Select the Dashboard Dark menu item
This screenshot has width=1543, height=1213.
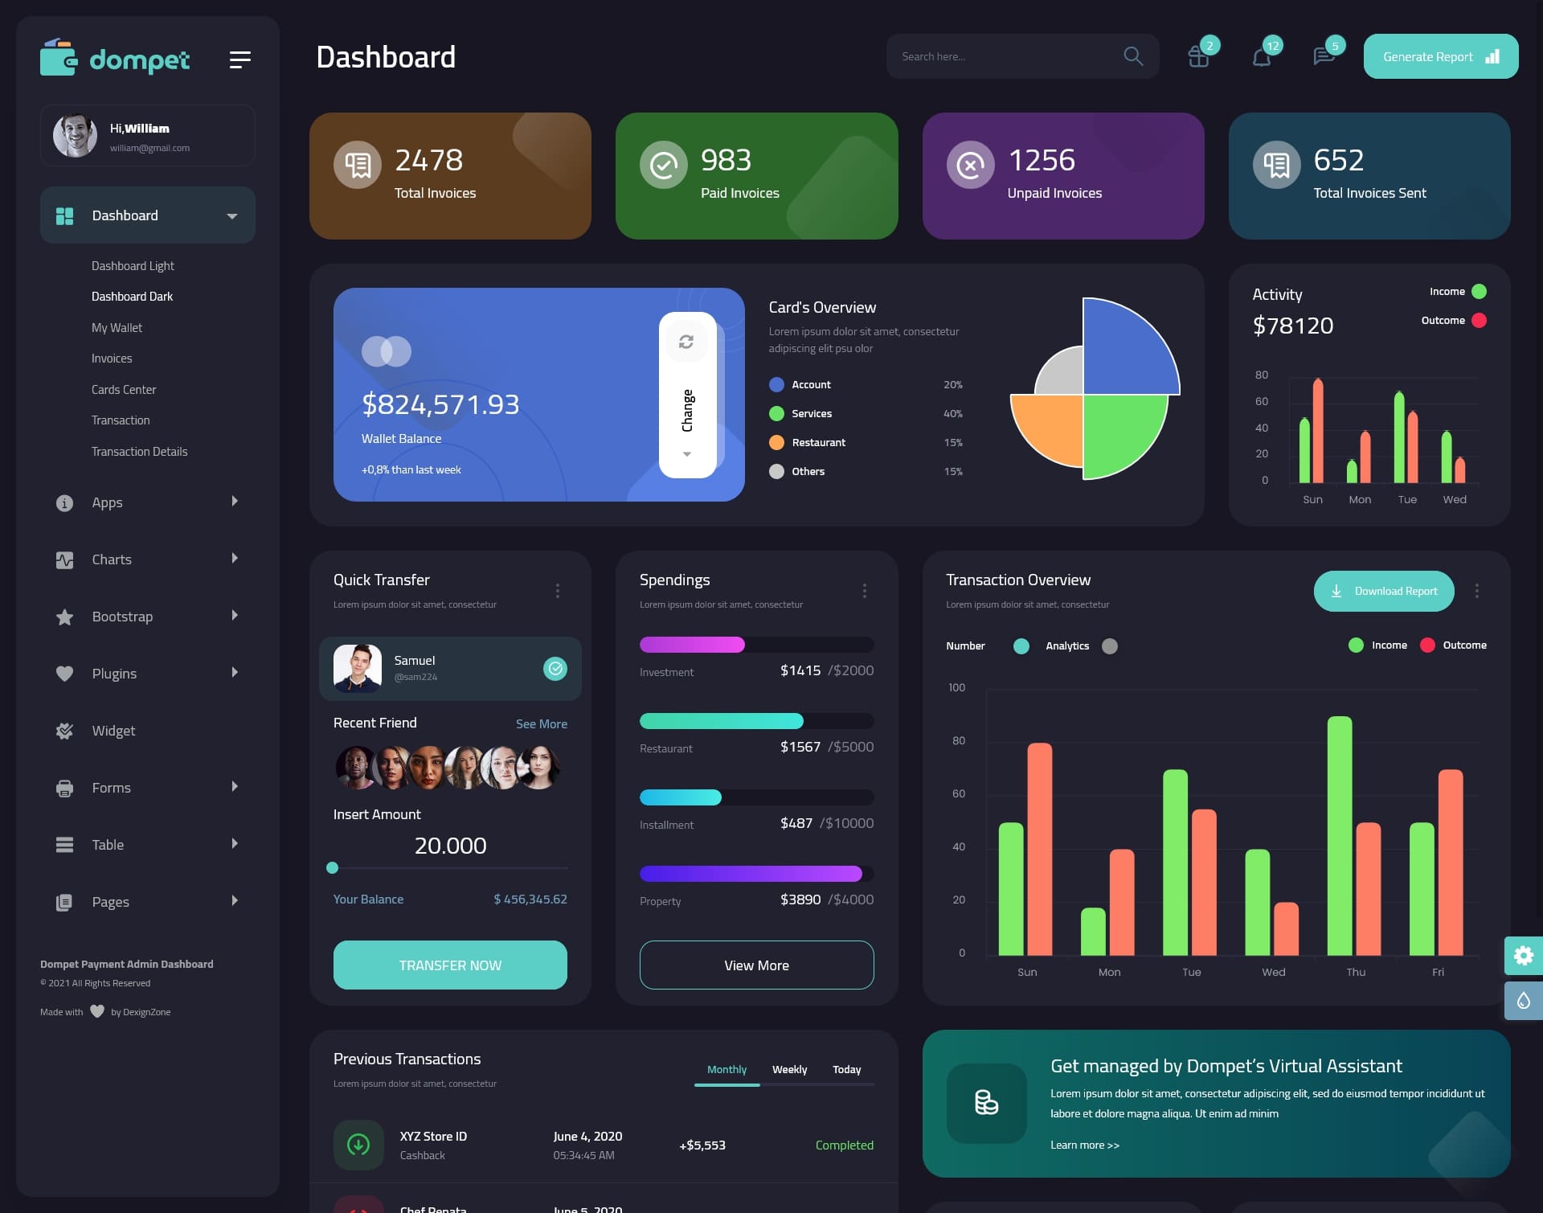point(132,296)
